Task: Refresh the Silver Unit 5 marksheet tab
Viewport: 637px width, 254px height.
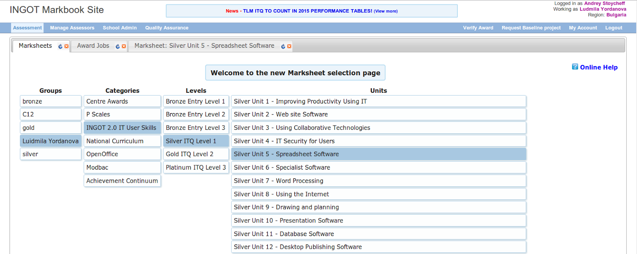Action: click(283, 47)
